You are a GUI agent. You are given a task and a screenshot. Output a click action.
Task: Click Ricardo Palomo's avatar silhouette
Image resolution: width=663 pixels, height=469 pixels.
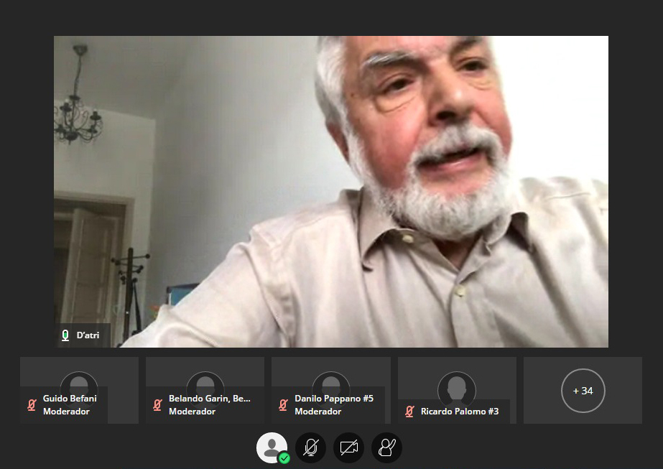[x=457, y=386]
